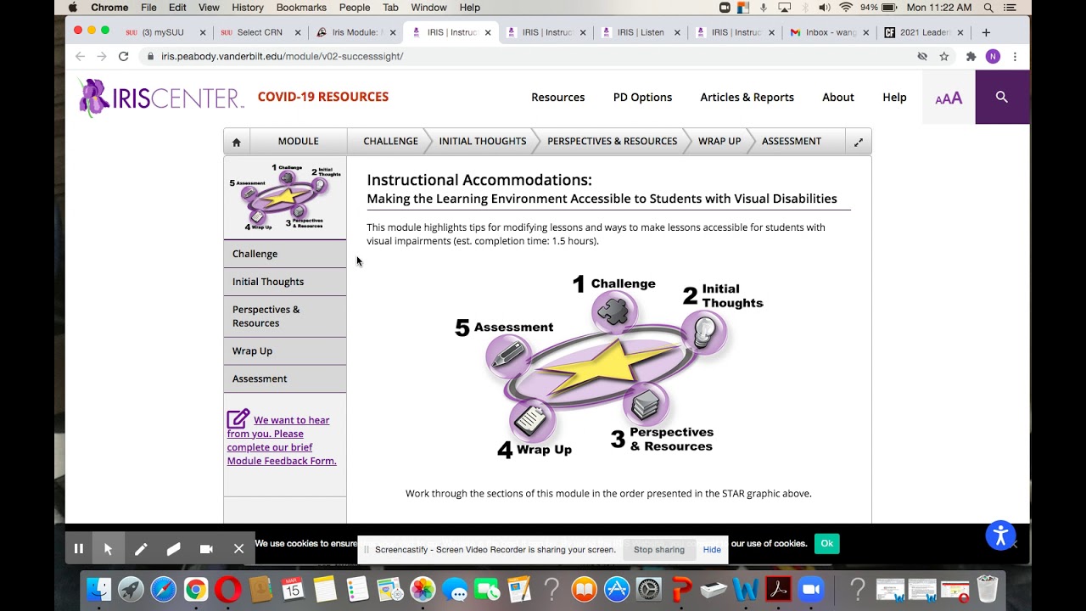This screenshot has height=611, width=1086.
Task: Reload the current page
Action: (123, 56)
